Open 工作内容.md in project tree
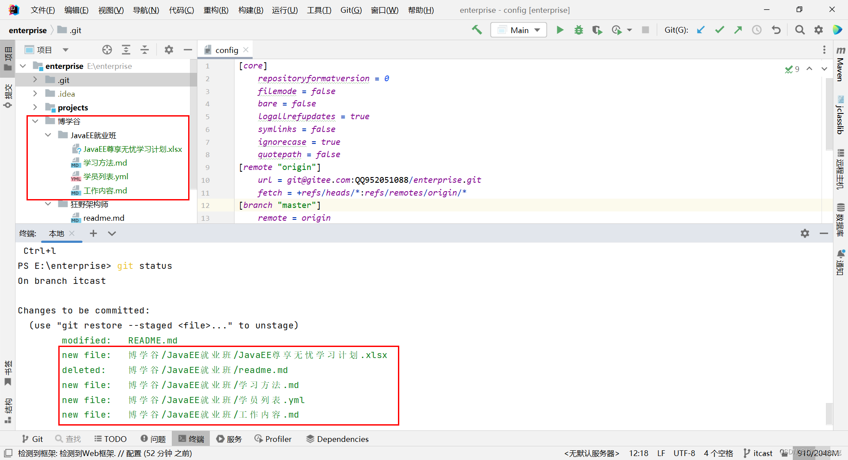The height and width of the screenshot is (460, 848). pyautogui.click(x=105, y=191)
